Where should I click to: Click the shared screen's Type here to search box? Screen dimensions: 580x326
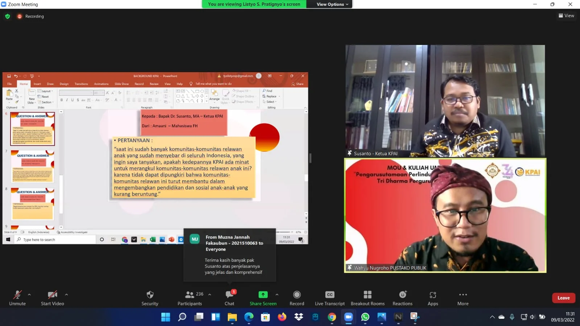pyautogui.click(x=55, y=240)
